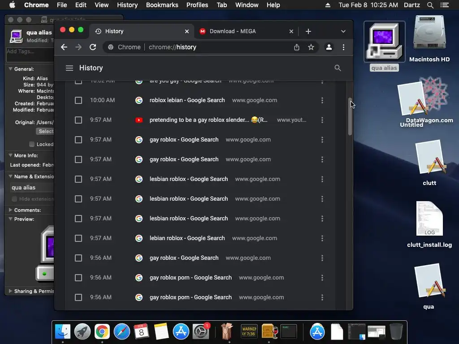Screen dimensions: 459x344
Task: Open the actions menu for the 10:00 AM roblox lebian entry
Action: (x=322, y=100)
